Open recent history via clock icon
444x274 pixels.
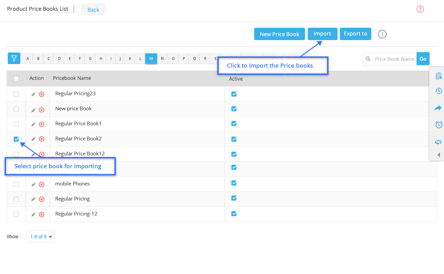tap(438, 91)
